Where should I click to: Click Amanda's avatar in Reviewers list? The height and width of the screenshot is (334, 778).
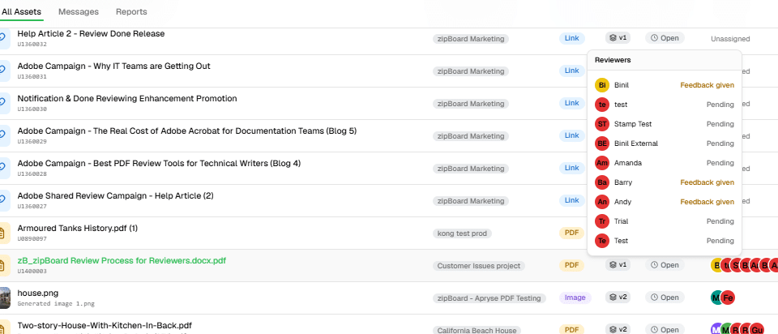(602, 163)
